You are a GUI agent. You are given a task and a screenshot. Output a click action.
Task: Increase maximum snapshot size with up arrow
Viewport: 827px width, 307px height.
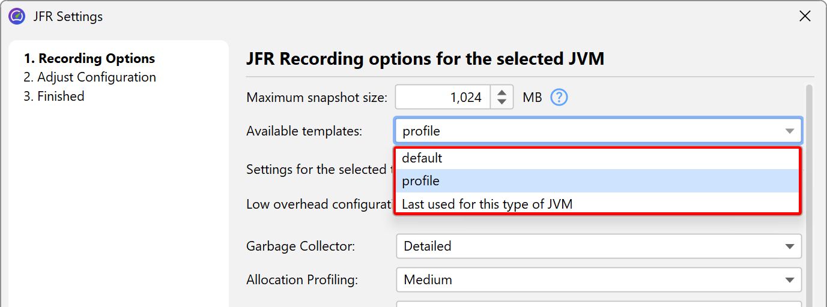pos(502,92)
